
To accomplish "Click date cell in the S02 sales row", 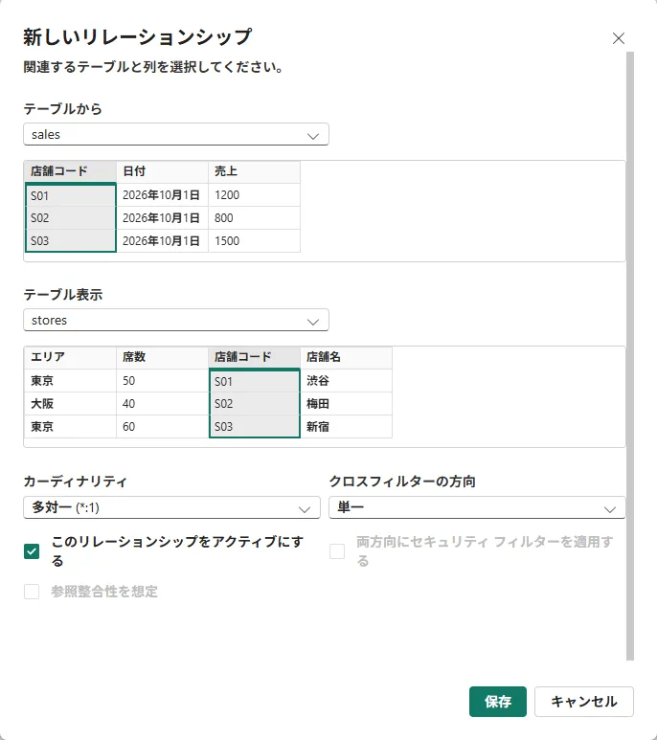I will pyautogui.click(x=163, y=218).
